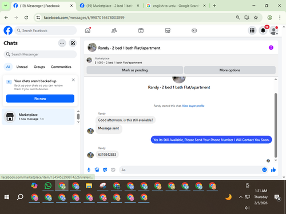Open Windows Start menu
The height and width of the screenshot is (214, 286).
pos(7,197)
